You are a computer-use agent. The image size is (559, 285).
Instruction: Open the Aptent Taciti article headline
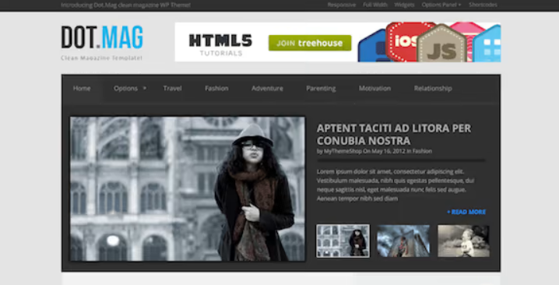394,134
